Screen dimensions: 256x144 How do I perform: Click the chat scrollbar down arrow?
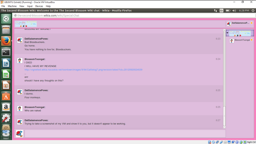(x=224, y=127)
